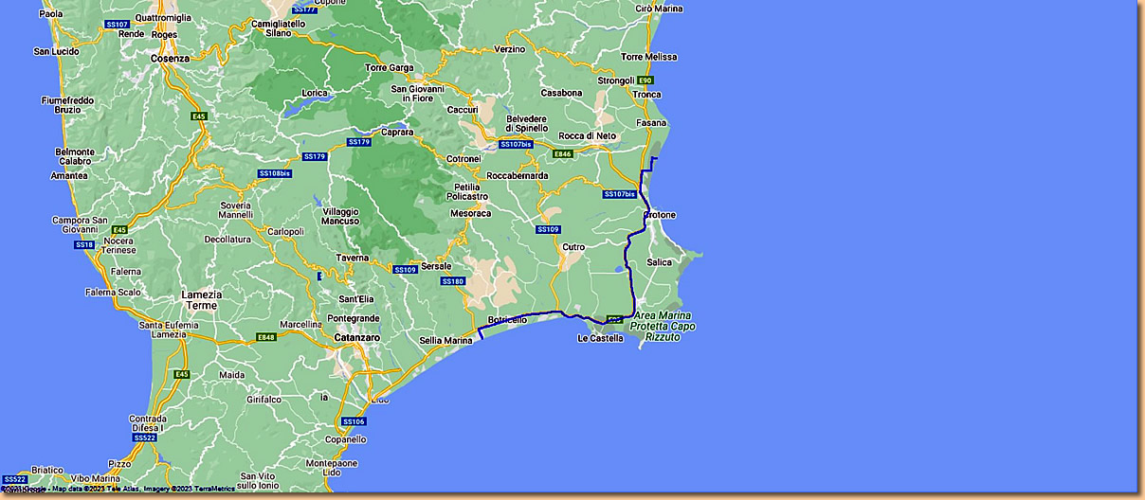Click the Strongoli town label
Image resolution: width=1145 pixels, height=500 pixels.
[616, 80]
